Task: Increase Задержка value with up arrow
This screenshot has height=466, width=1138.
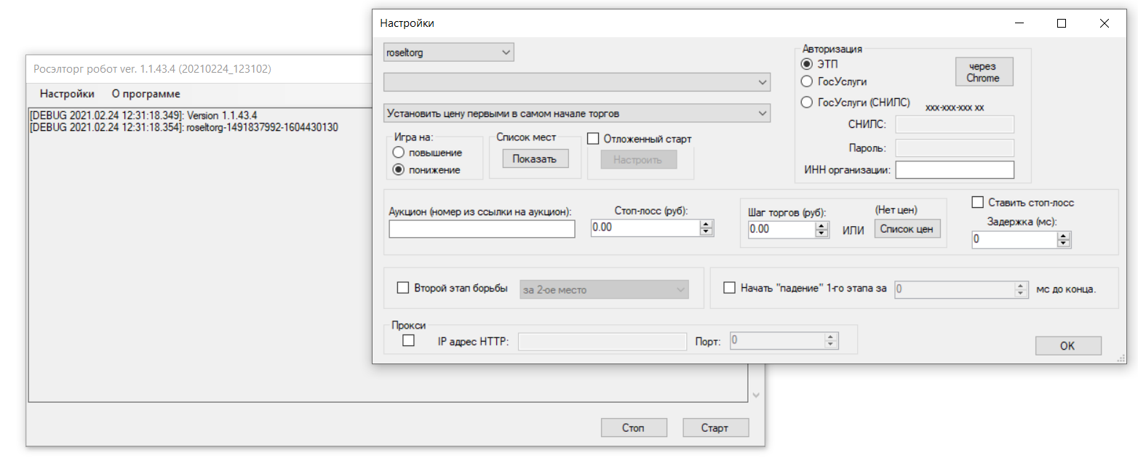Action: 1064,236
